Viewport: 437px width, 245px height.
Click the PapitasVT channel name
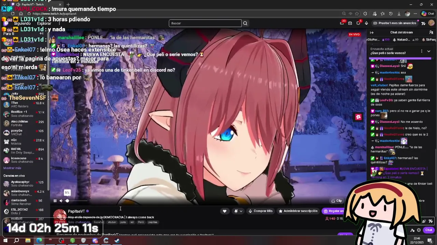pos(76,211)
